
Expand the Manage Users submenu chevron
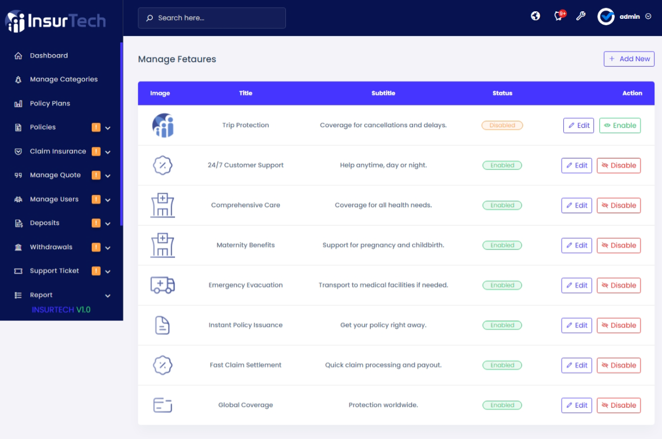click(108, 200)
